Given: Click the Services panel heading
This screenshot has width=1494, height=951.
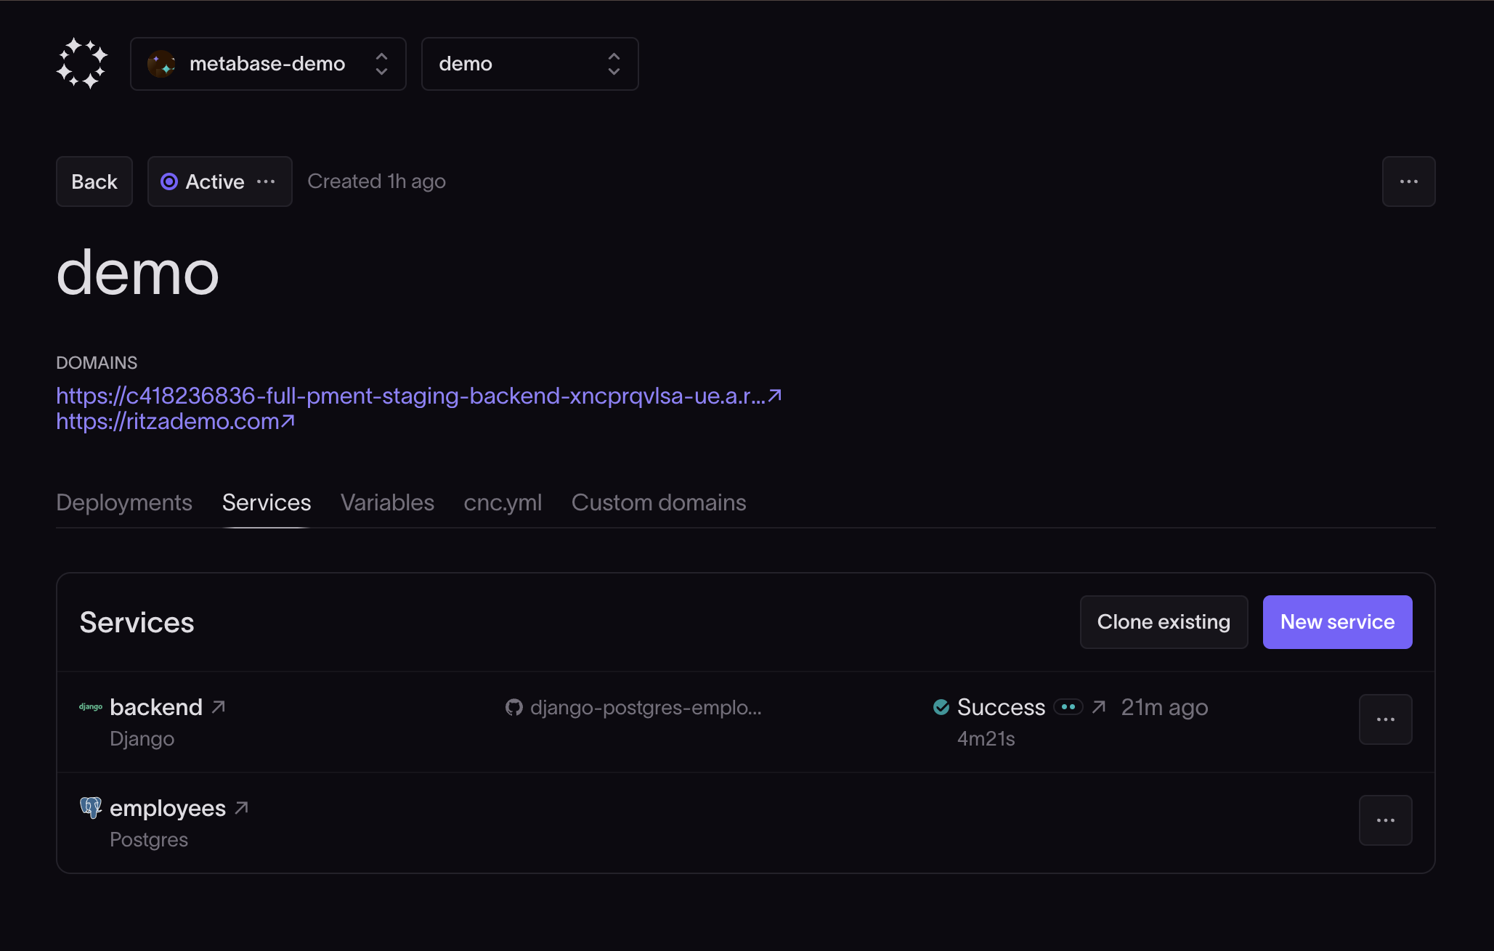Looking at the screenshot, I should pos(137,622).
